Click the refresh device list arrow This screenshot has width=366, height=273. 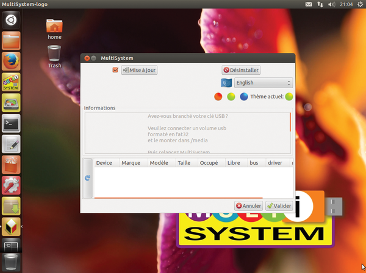point(87,178)
